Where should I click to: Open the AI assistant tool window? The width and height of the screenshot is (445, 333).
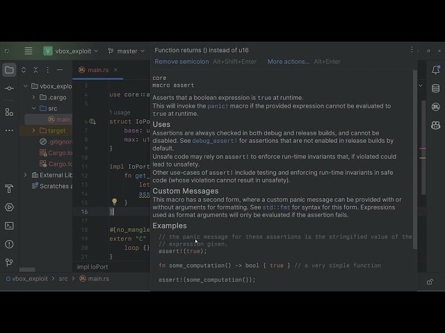pyautogui.click(x=436, y=125)
